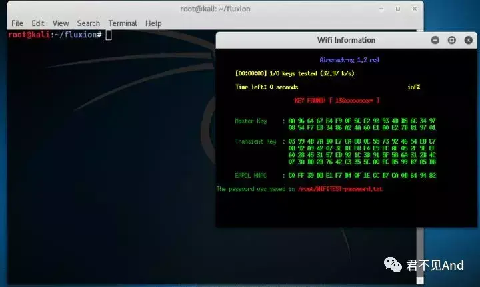Minimize the Wifi Information window

[435, 40]
